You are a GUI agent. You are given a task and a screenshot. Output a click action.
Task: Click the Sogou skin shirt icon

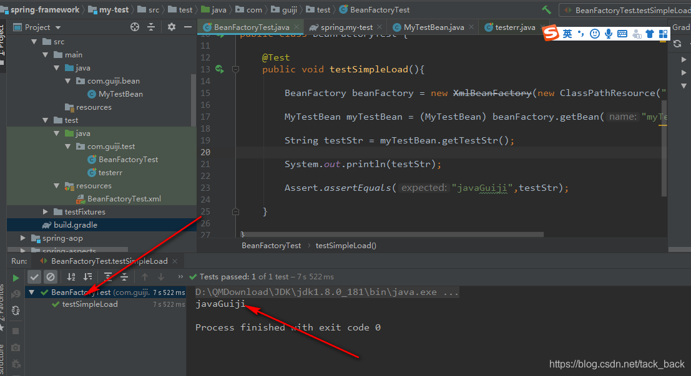click(x=650, y=34)
